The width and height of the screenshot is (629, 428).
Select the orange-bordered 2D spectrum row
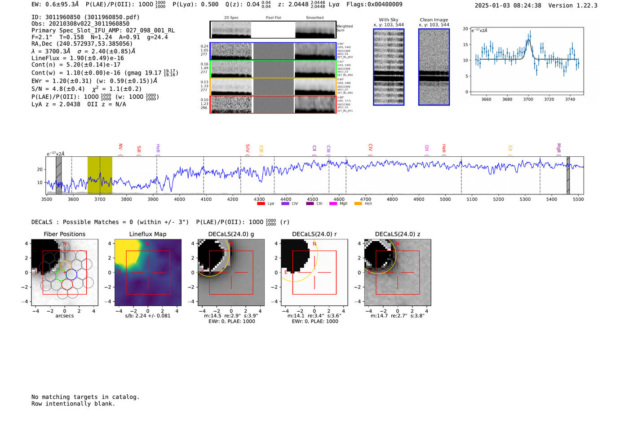(x=273, y=87)
